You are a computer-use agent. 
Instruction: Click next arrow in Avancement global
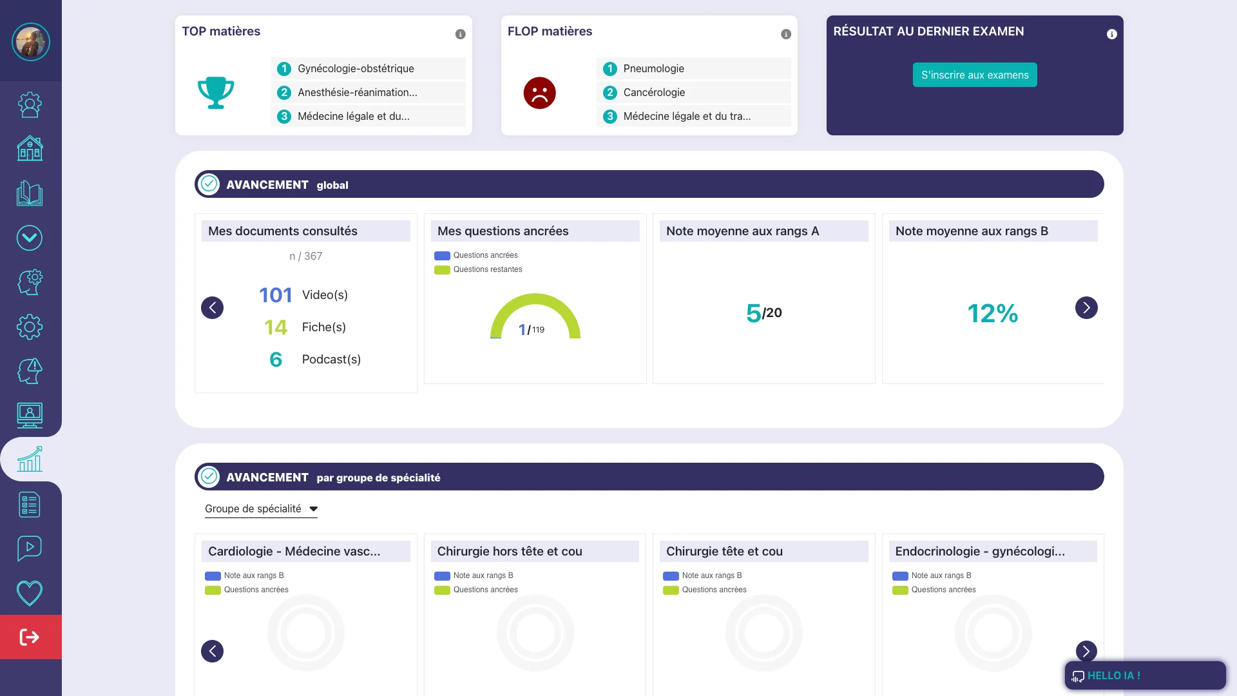1086,307
